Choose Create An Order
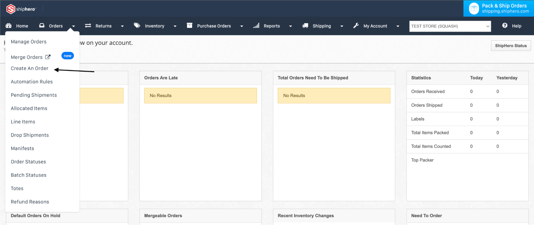 coord(30,68)
